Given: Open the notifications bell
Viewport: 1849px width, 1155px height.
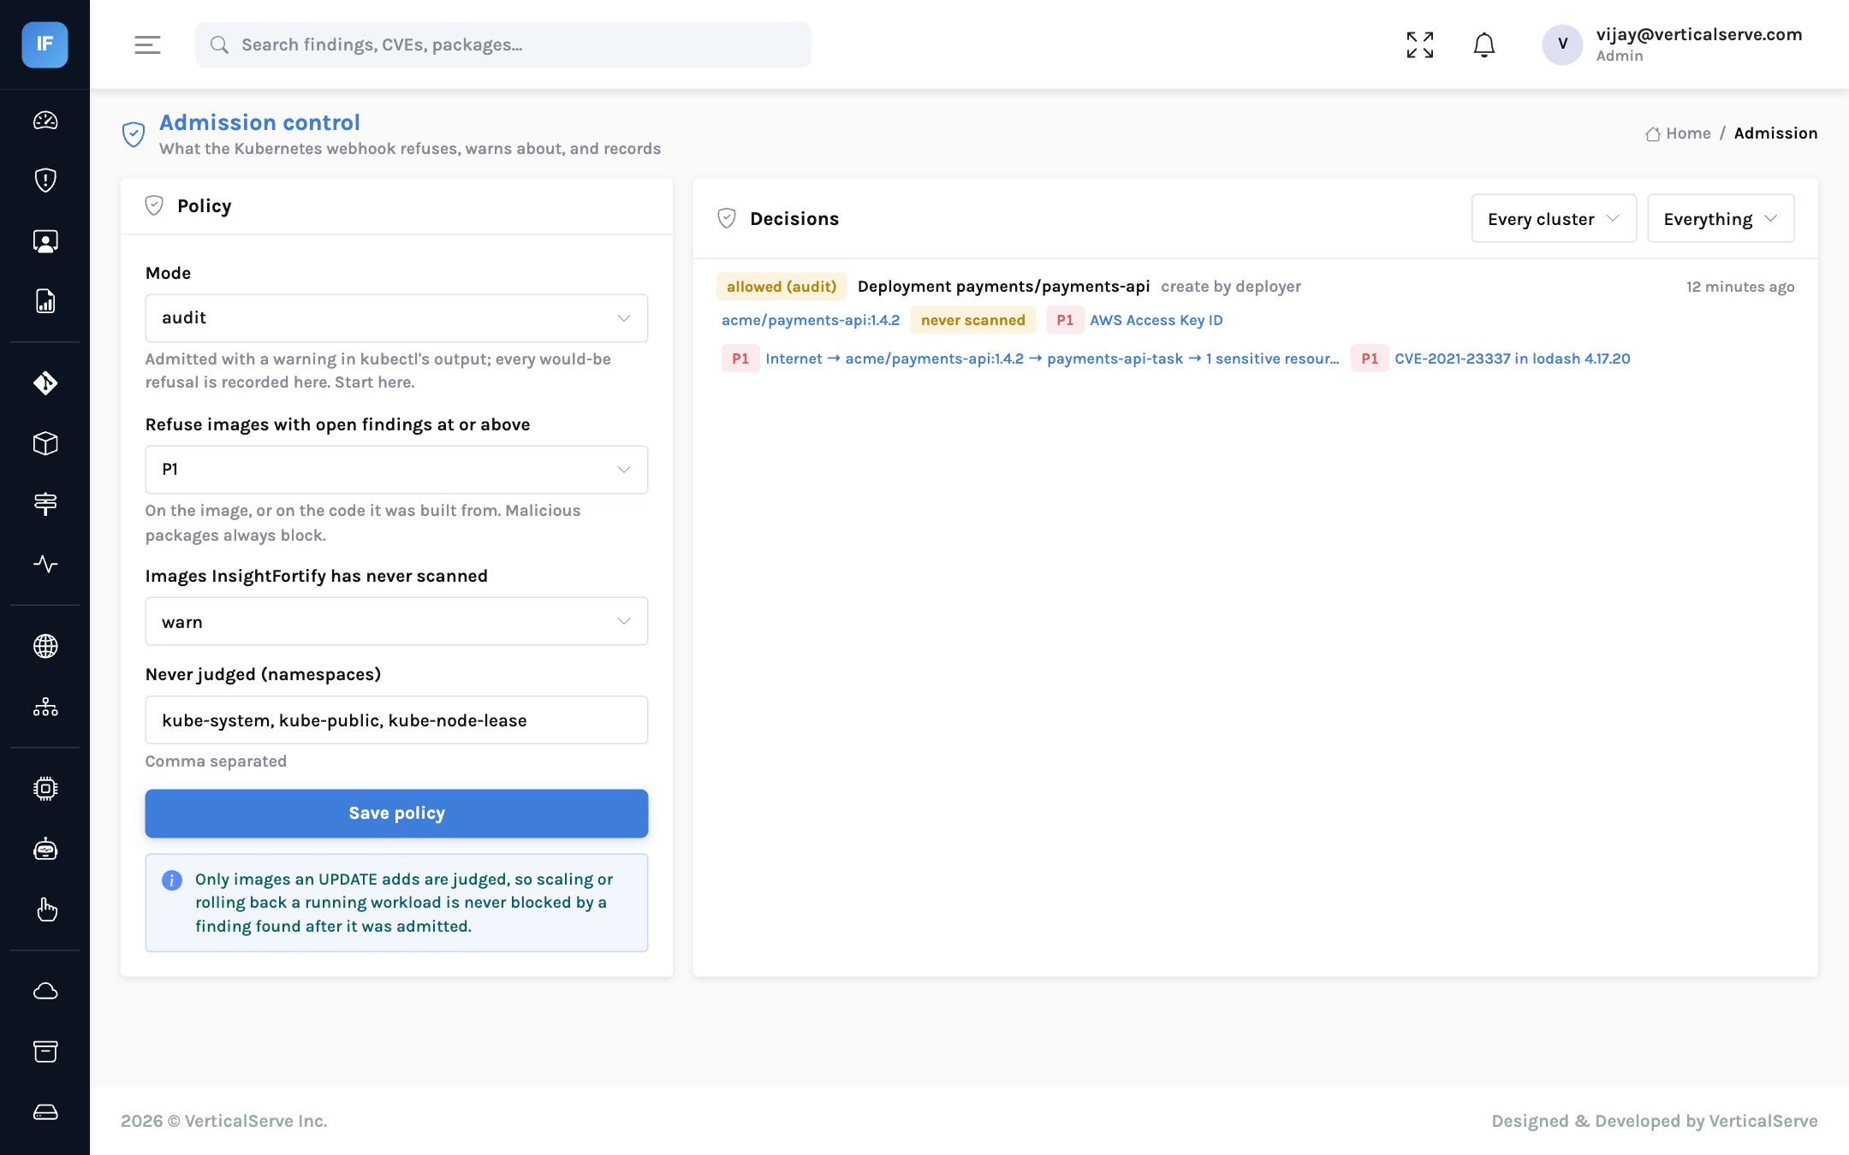Looking at the screenshot, I should pos(1484,44).
